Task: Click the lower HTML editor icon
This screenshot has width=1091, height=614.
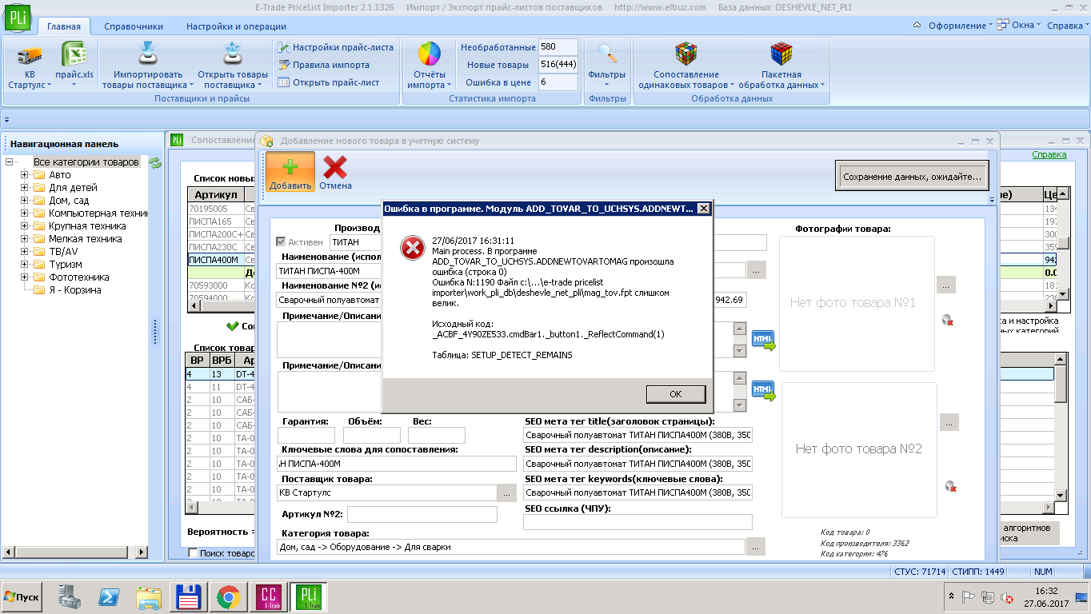Action: coord(764,391)
